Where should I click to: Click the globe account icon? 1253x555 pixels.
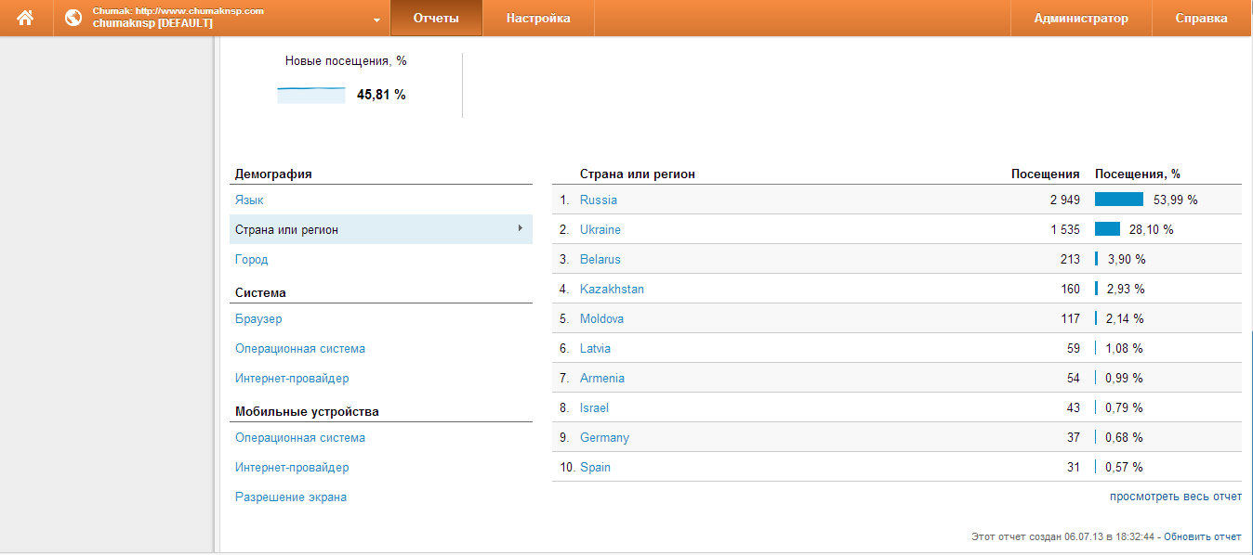[73, 18]
